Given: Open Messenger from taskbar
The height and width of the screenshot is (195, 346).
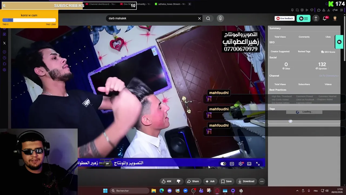Looking at the screenshot, I should [x=185, y=191].
